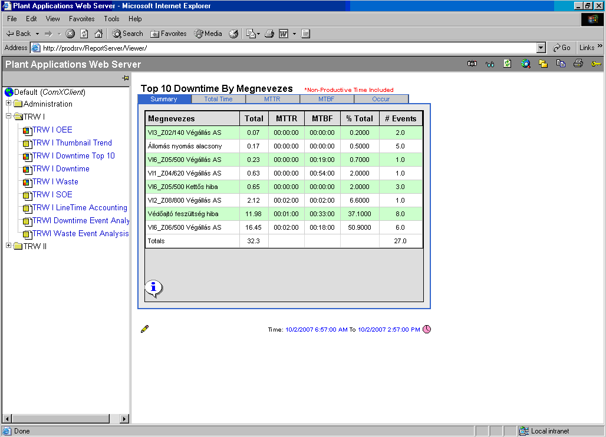Click the Back button
This screenshot has height=437, width=606.
[x=18, y=34]
